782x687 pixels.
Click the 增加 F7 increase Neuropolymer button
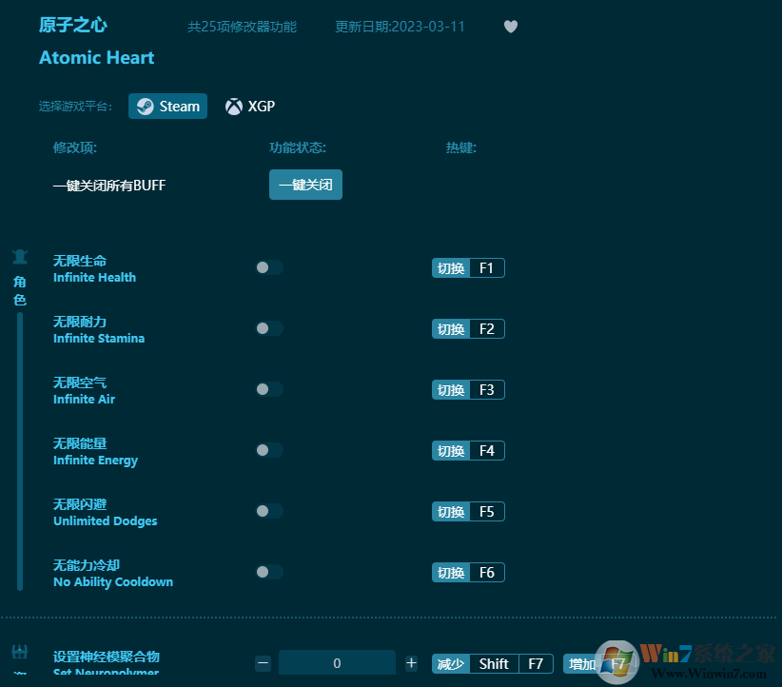(x=599, y=663)
